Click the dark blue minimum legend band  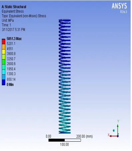3,83
